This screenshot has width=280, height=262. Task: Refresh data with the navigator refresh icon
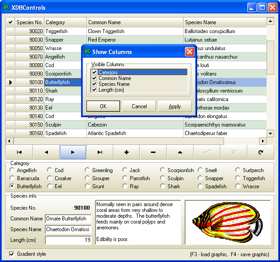(x=260, y=152)
